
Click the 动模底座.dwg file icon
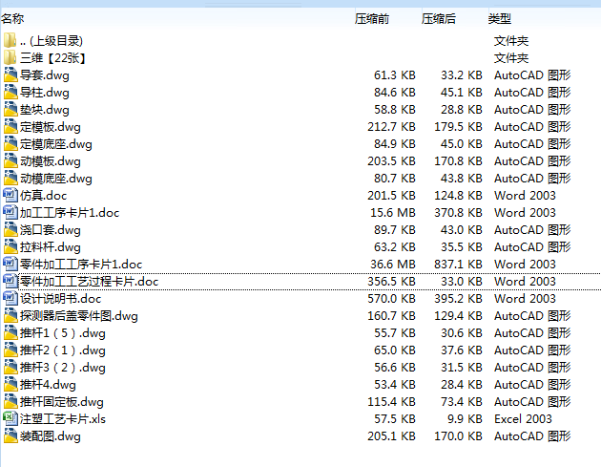pos(10,178)
